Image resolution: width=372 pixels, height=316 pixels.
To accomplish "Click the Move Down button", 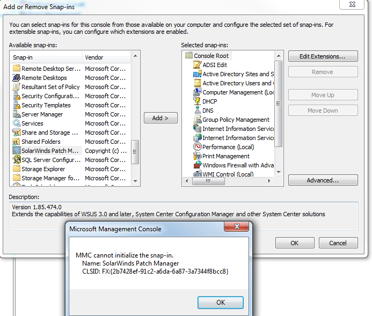I will tap(323, 111).
